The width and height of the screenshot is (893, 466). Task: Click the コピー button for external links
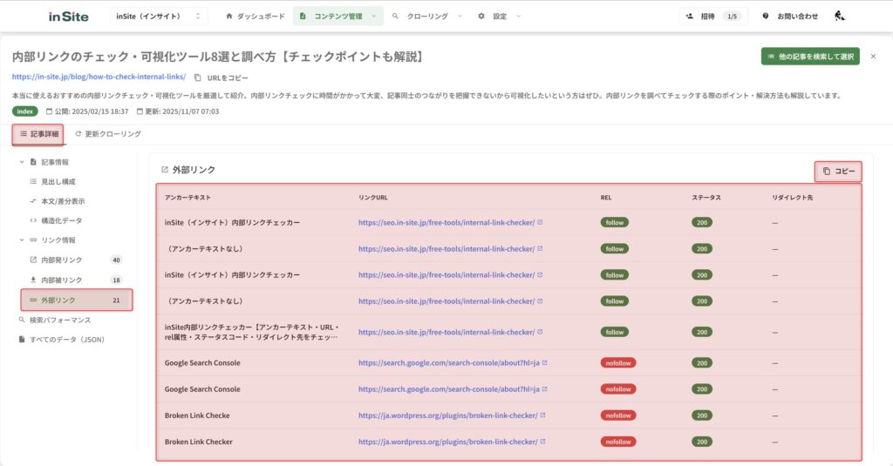pos(838,172)
